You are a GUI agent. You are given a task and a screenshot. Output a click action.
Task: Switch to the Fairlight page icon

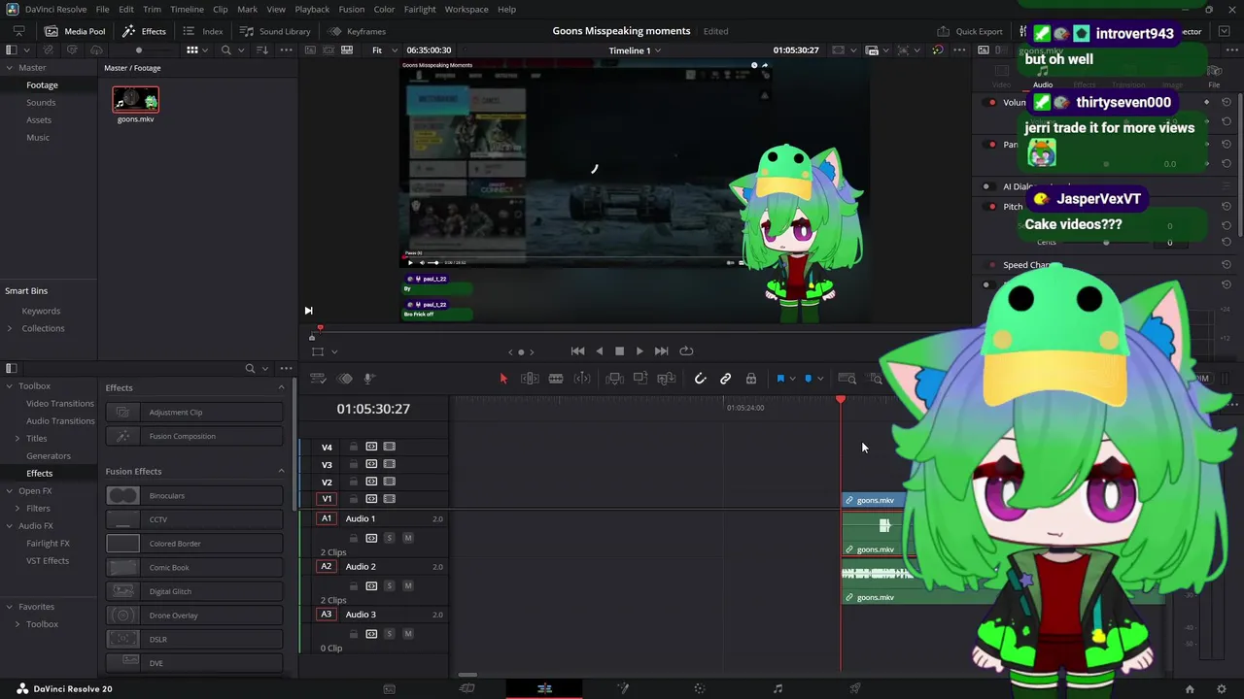(x=777, y=688)
